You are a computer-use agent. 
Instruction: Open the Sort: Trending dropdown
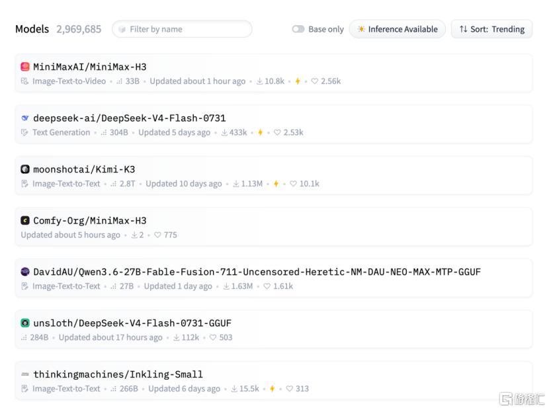(x=491, y=29)
